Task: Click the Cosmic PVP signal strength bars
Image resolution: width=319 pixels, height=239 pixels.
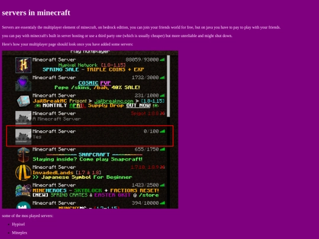Action: point(162,77)
